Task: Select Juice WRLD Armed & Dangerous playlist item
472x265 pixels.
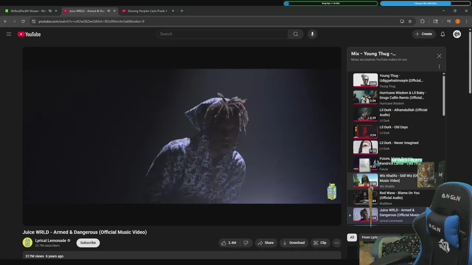Action: 383,215
